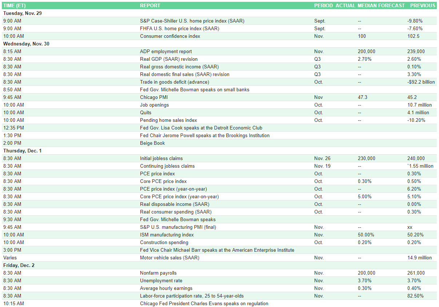
Task: Click the Nonfarm payrolls report
Action: tap(158, 273)
